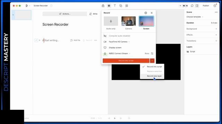
Task: Open microphone levels sliders icon
Action: point(152,54)
